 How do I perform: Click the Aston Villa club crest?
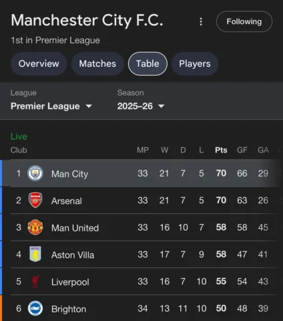tap(35, 254)
